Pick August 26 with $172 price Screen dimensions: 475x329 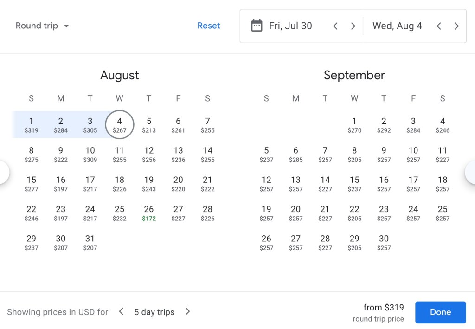click(149, 213)
